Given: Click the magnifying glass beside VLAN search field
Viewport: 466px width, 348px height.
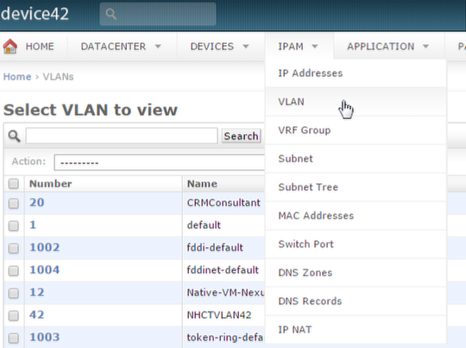Looking at the screenshot, I should pyautogui.click(x=14, y=136).
